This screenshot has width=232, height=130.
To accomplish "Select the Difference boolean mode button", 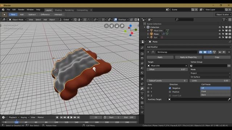I will click(x=45, y=14).
